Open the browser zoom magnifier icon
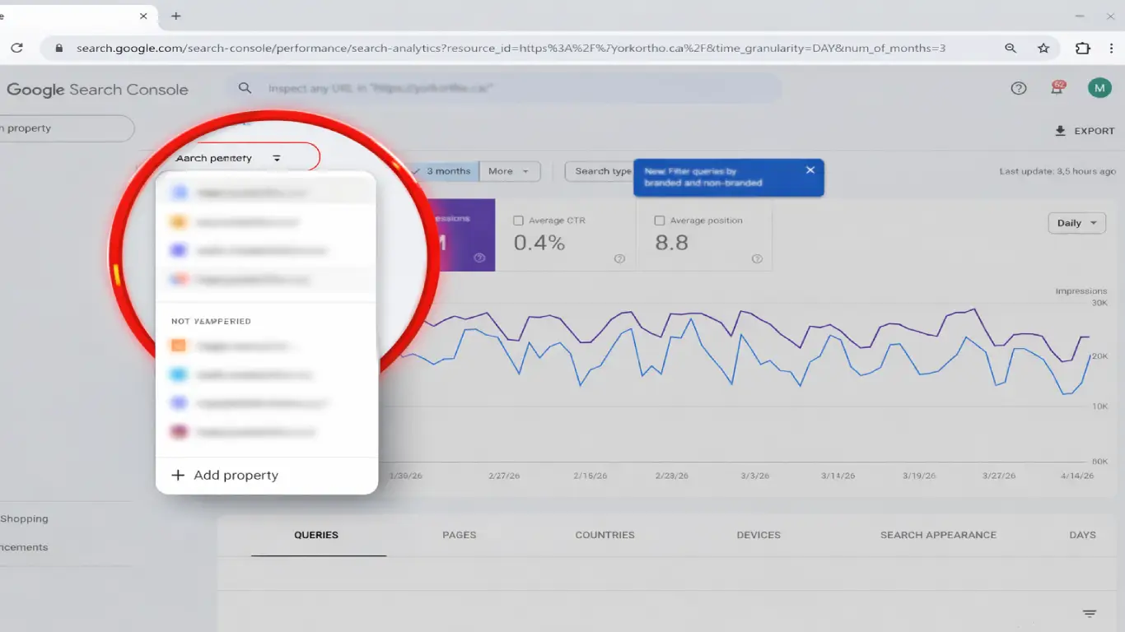 [1011, 49]
